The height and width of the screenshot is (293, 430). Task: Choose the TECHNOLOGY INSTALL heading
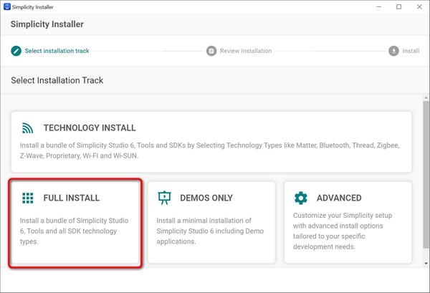90,128
